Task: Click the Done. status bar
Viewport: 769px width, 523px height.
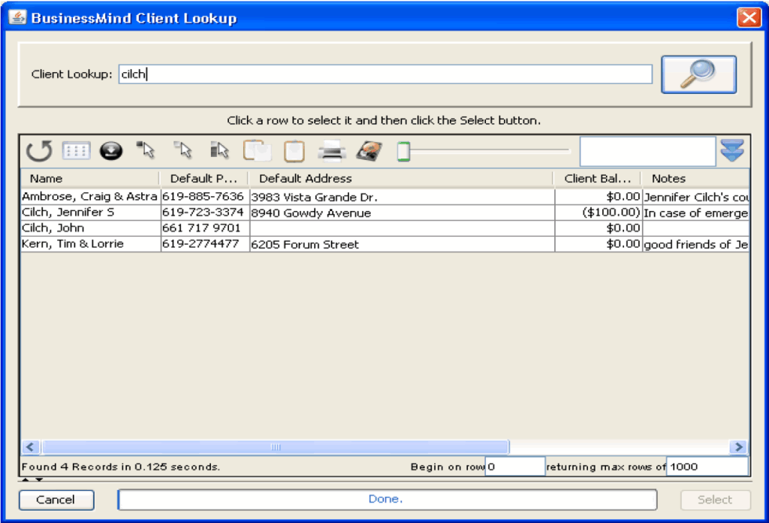Action: 387,500
